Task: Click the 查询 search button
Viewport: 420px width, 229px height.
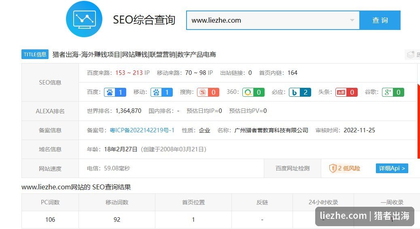Action: tap(380, 20)
